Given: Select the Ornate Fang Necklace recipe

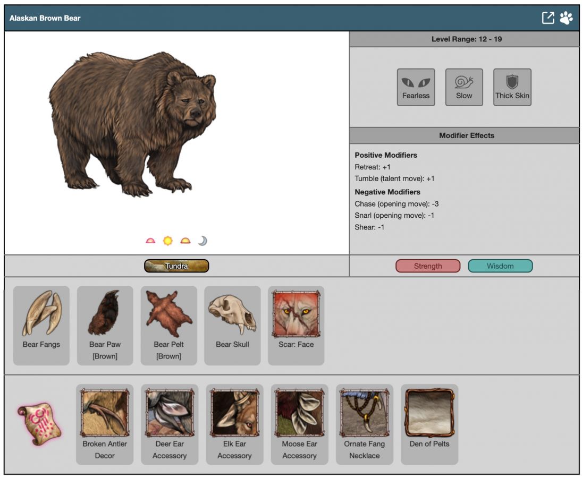Looking at the screenshot, I should [x=365, y=424].
